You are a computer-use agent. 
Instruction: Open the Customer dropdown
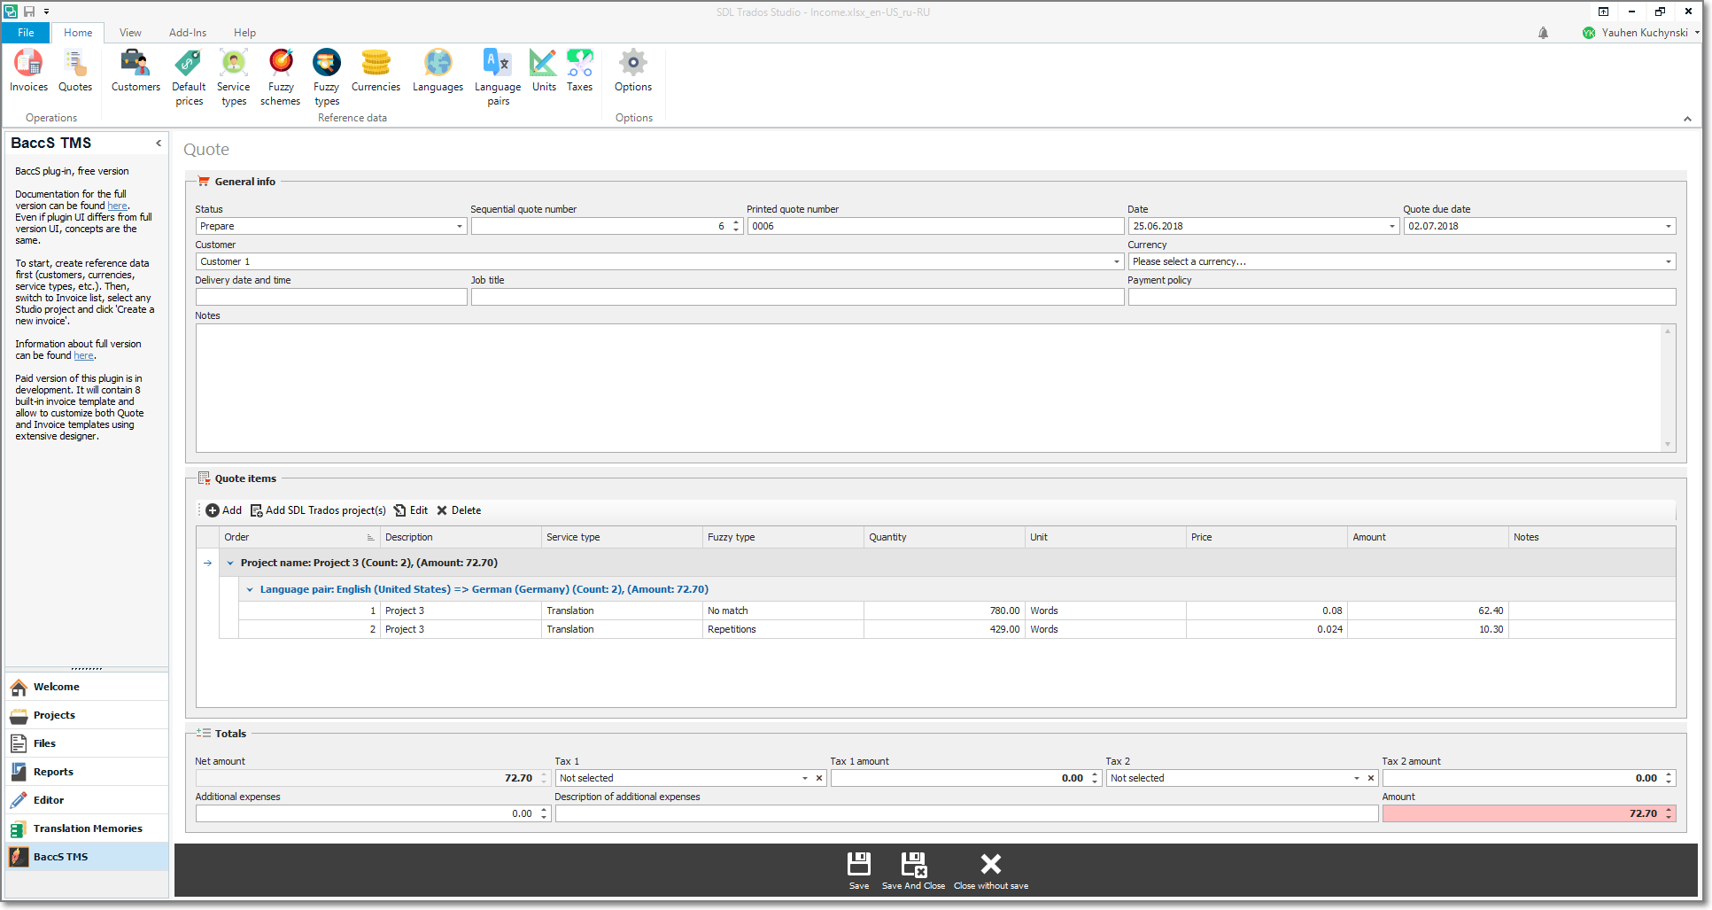coord(1116,262)
